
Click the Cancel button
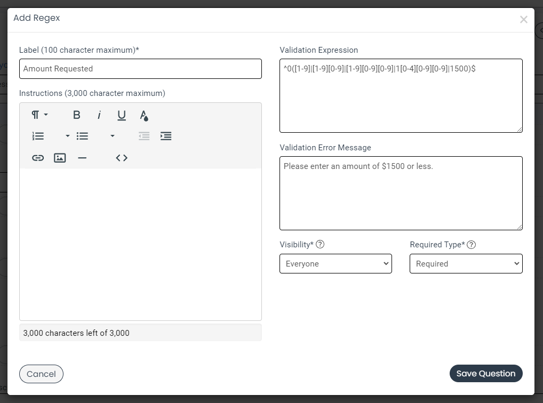[x=41, y=374]
